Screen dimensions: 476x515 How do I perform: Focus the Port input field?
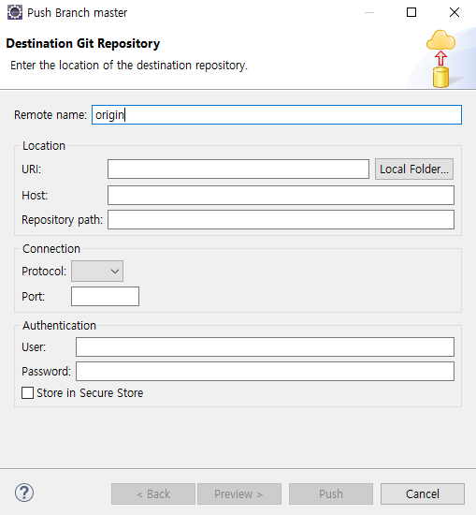105,296
